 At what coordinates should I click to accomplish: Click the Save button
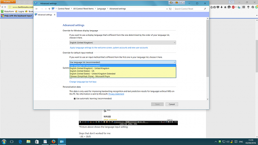pyautogui.click(x=157, y=104)
